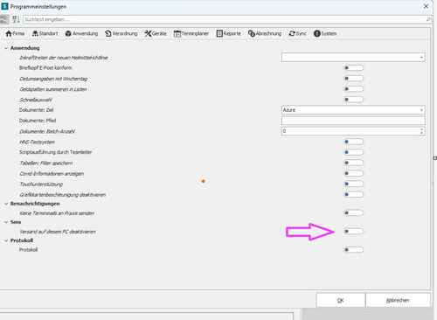This screenshot has width=437, height=320.
Task: Click the alphabetical sort icon
Action: pyautogui.click(x=16, y=19)
